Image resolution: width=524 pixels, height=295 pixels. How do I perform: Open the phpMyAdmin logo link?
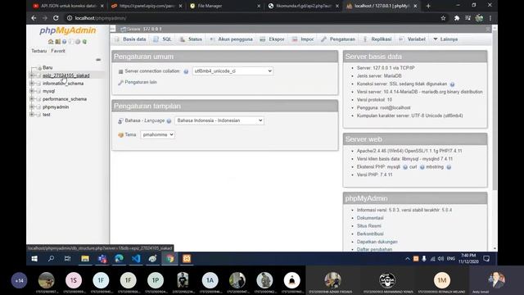pos(68,30)
